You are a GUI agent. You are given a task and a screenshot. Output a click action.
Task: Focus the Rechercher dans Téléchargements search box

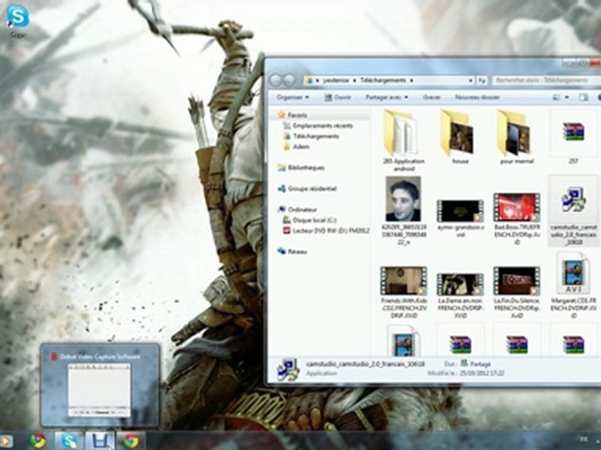[546, 81]
